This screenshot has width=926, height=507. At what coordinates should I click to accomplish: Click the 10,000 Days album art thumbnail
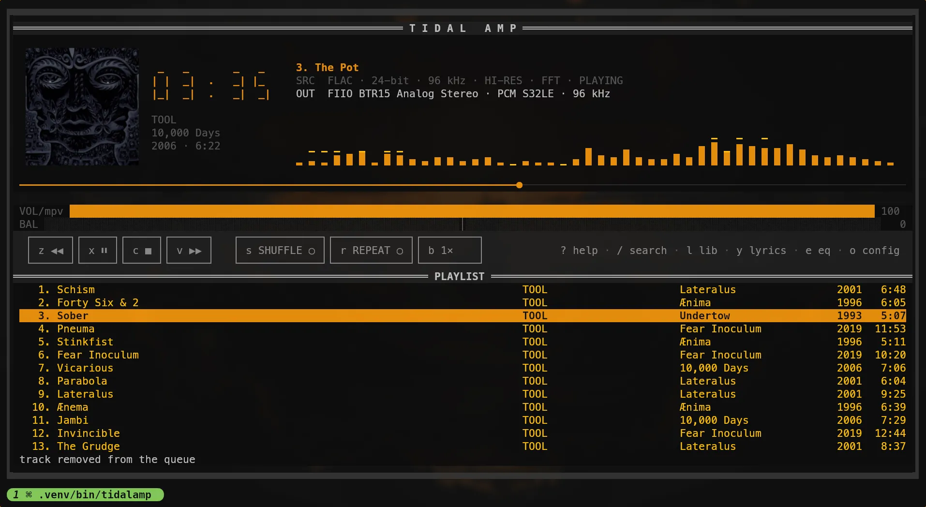tap(82, 106)
